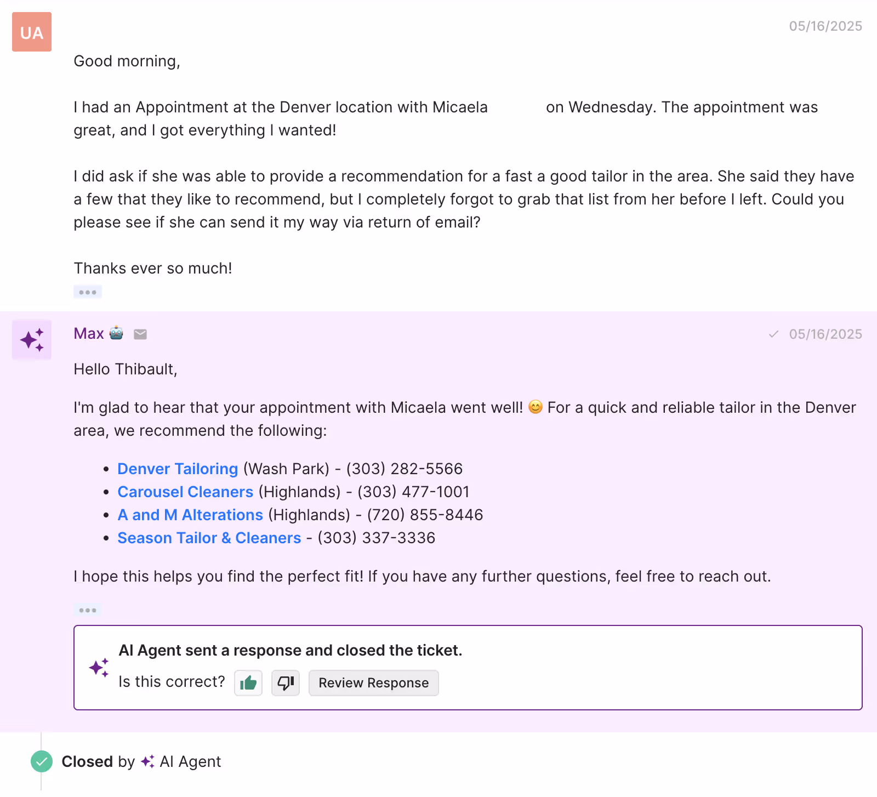Open the Carousel Cleaners link
Viewport: 877px width, 797px height.
pyautogui.click(x=185, y=492)
